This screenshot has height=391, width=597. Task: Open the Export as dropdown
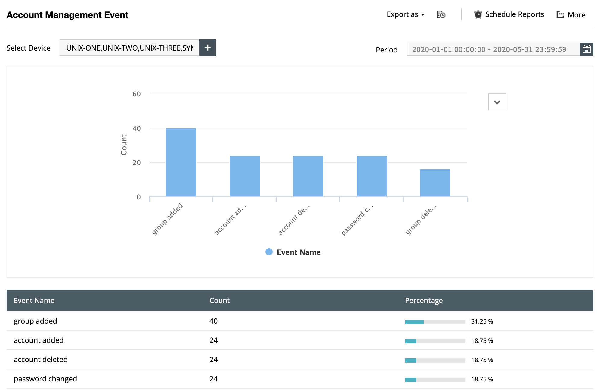pos(405,14)
